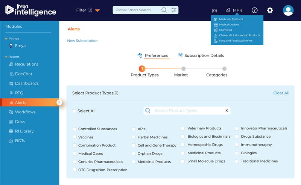
Task: Click the New Subscription link
Action: click(x=82, y=41)
